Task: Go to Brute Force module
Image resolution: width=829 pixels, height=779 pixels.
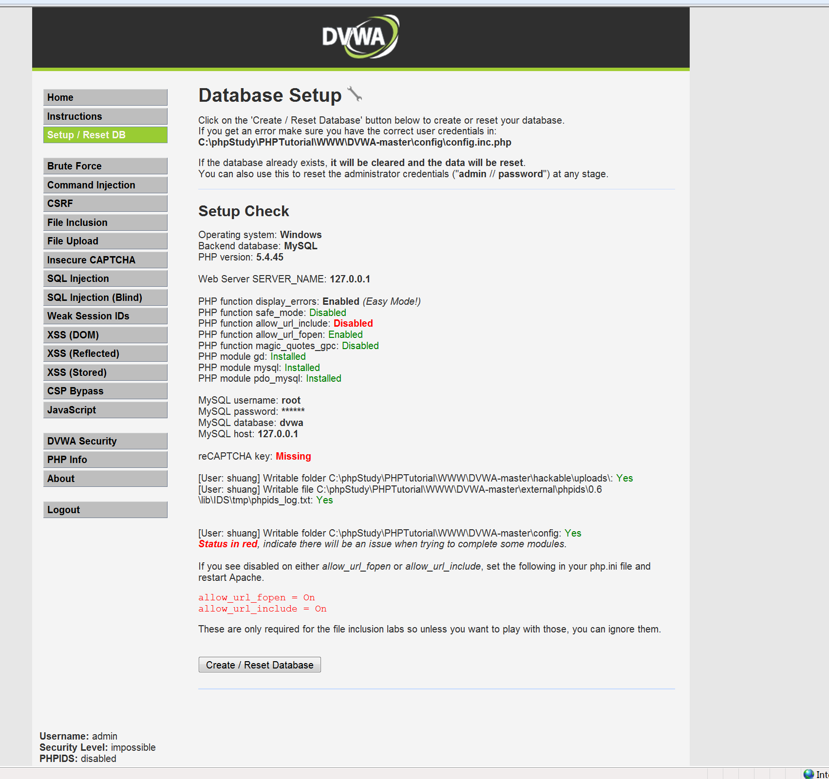Action: (105, 166)
